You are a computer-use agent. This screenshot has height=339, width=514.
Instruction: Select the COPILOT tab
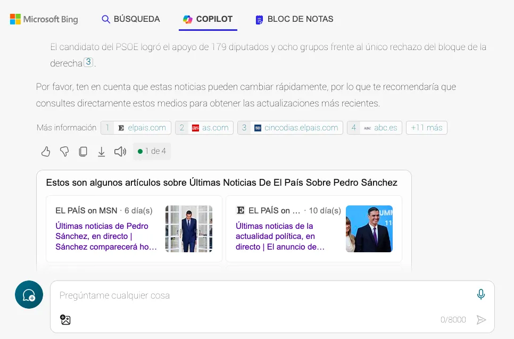click(208, 19)
